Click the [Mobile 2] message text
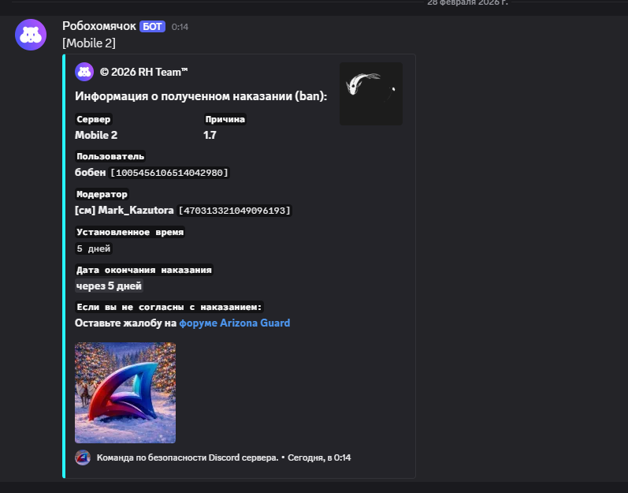The height and width of the screenshot is (493, 628). click(x=89, y=42)
